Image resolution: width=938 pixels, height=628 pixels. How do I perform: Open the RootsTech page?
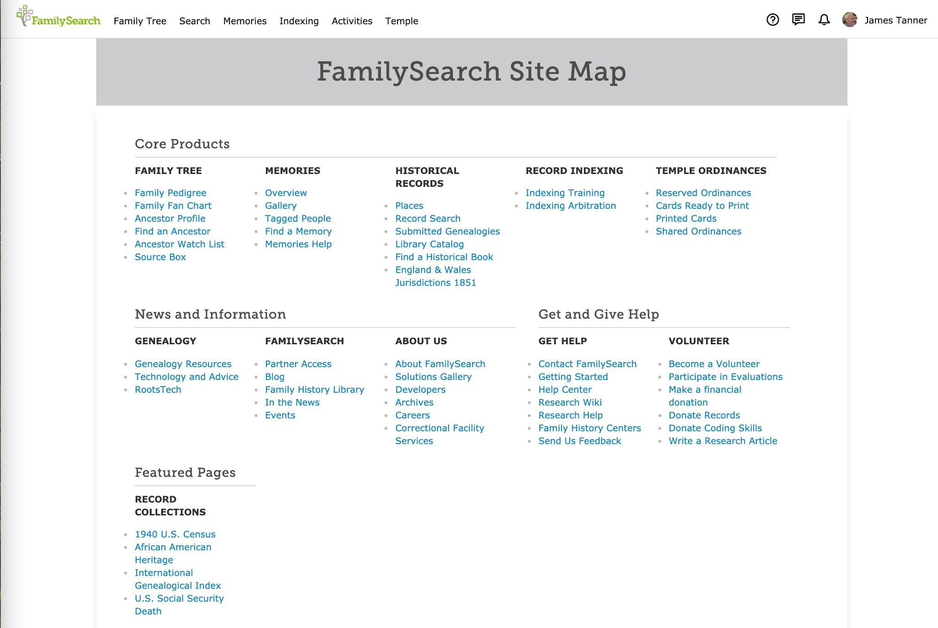[x=158, y=390]
